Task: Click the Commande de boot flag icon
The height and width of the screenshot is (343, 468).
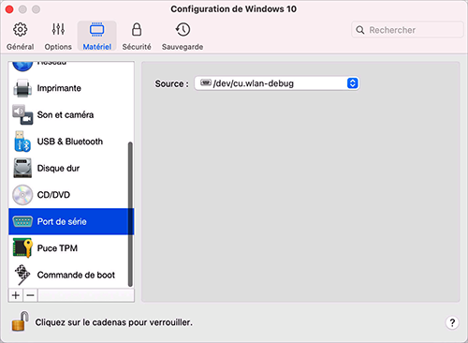Action: (22, 275)
